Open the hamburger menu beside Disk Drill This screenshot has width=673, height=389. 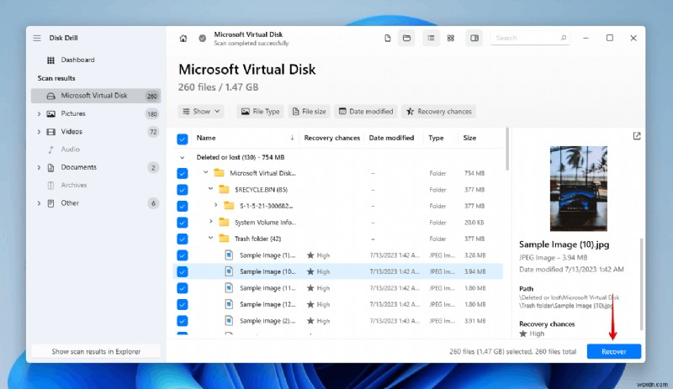[37, 38]
